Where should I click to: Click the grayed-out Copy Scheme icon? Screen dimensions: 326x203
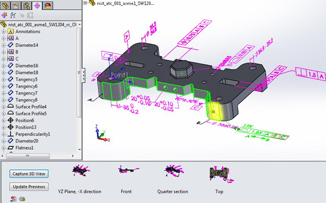click(22, 15)
